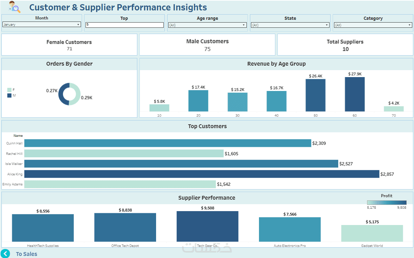
Task: Click the back arrow icon beside To Sales
Action: tap(5, 253)
